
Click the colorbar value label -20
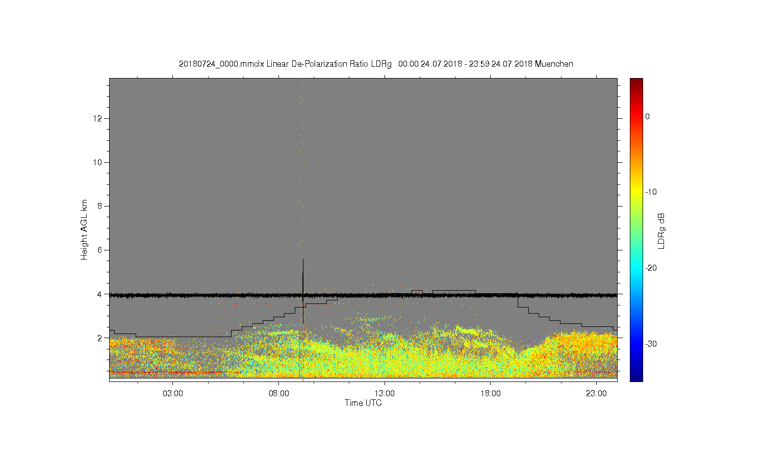651,268
